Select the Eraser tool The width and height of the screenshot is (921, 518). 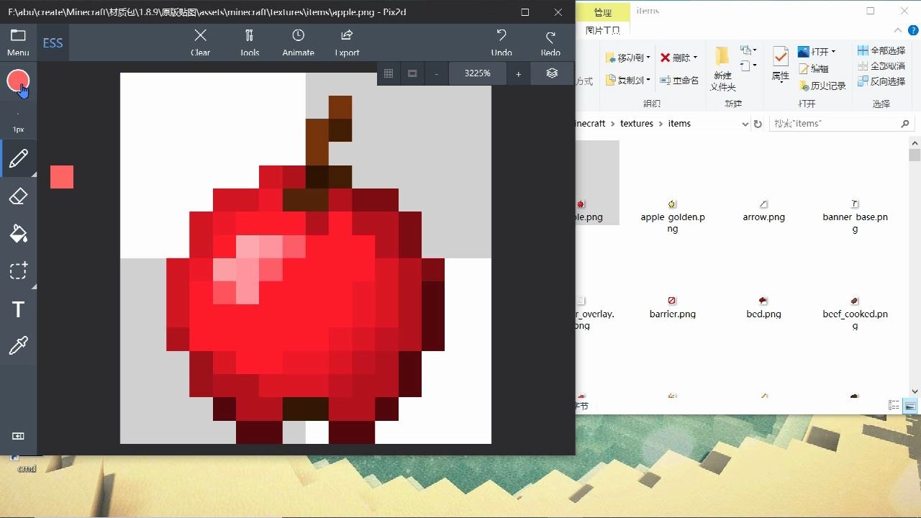(18, 196)
